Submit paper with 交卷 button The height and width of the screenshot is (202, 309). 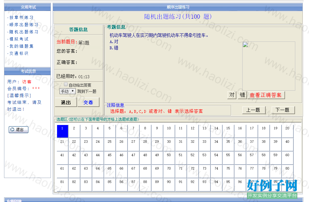point(88,103)
